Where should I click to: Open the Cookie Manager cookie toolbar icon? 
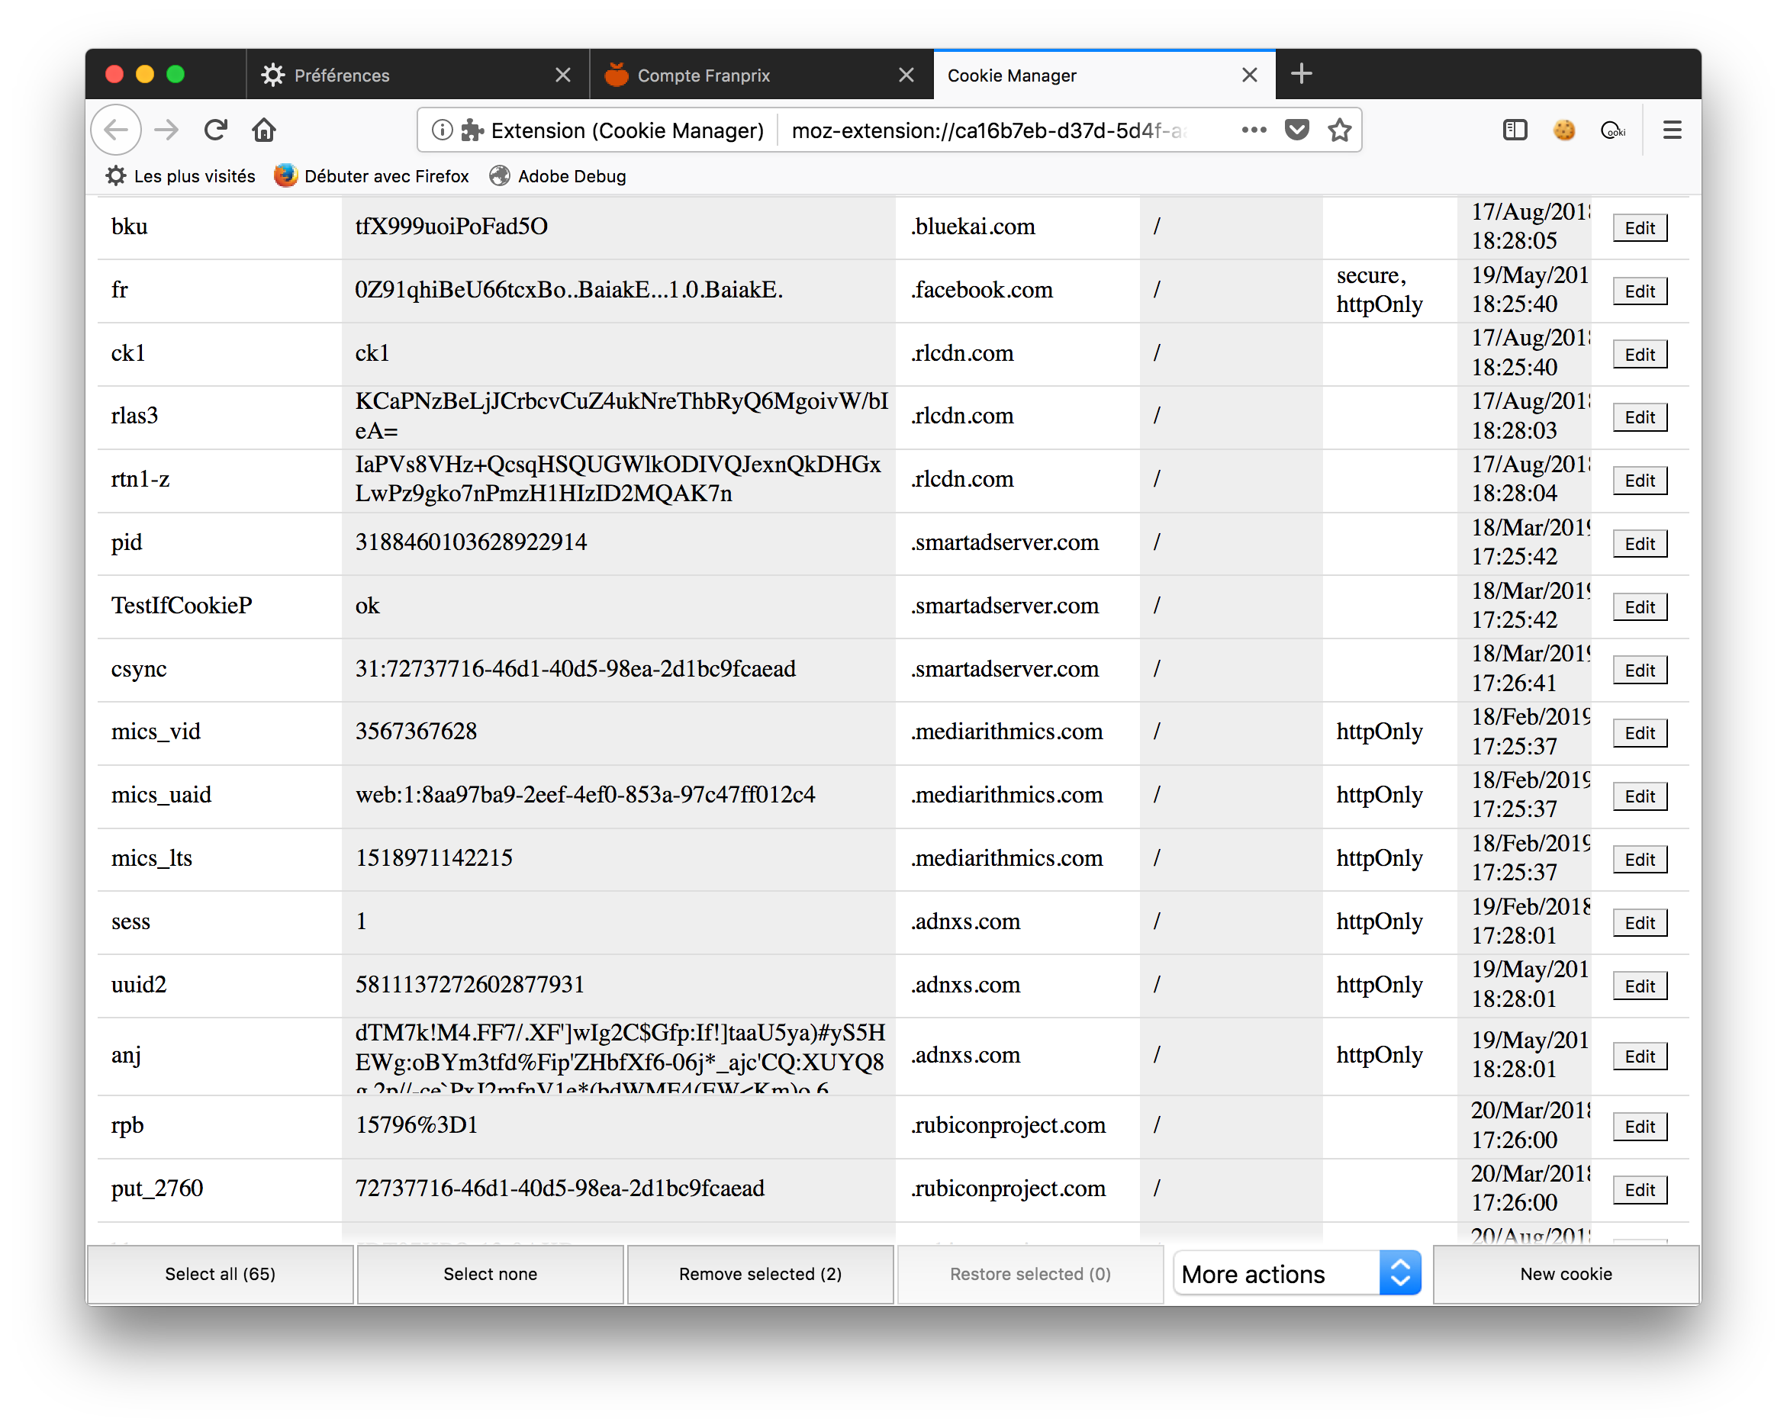[x=1564, y=130]
